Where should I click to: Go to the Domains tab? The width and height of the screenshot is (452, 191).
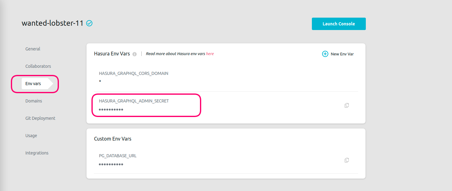33,101
